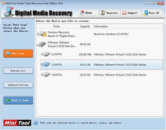Click the Drive column header
Viewport: 166px width, 130px height.
point(57,26)
